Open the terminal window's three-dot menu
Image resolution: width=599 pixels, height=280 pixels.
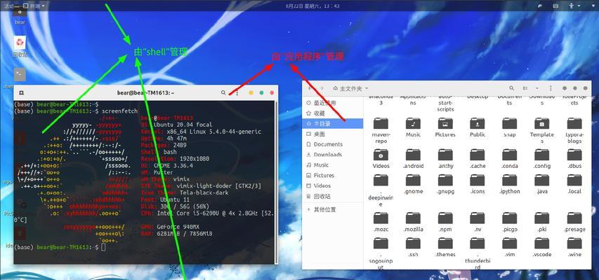[237, 92]
